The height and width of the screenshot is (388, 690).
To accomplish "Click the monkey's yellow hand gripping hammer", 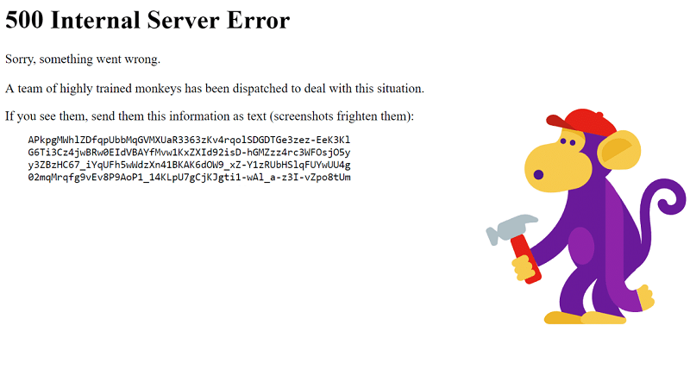I will click(x=524, y=267).
